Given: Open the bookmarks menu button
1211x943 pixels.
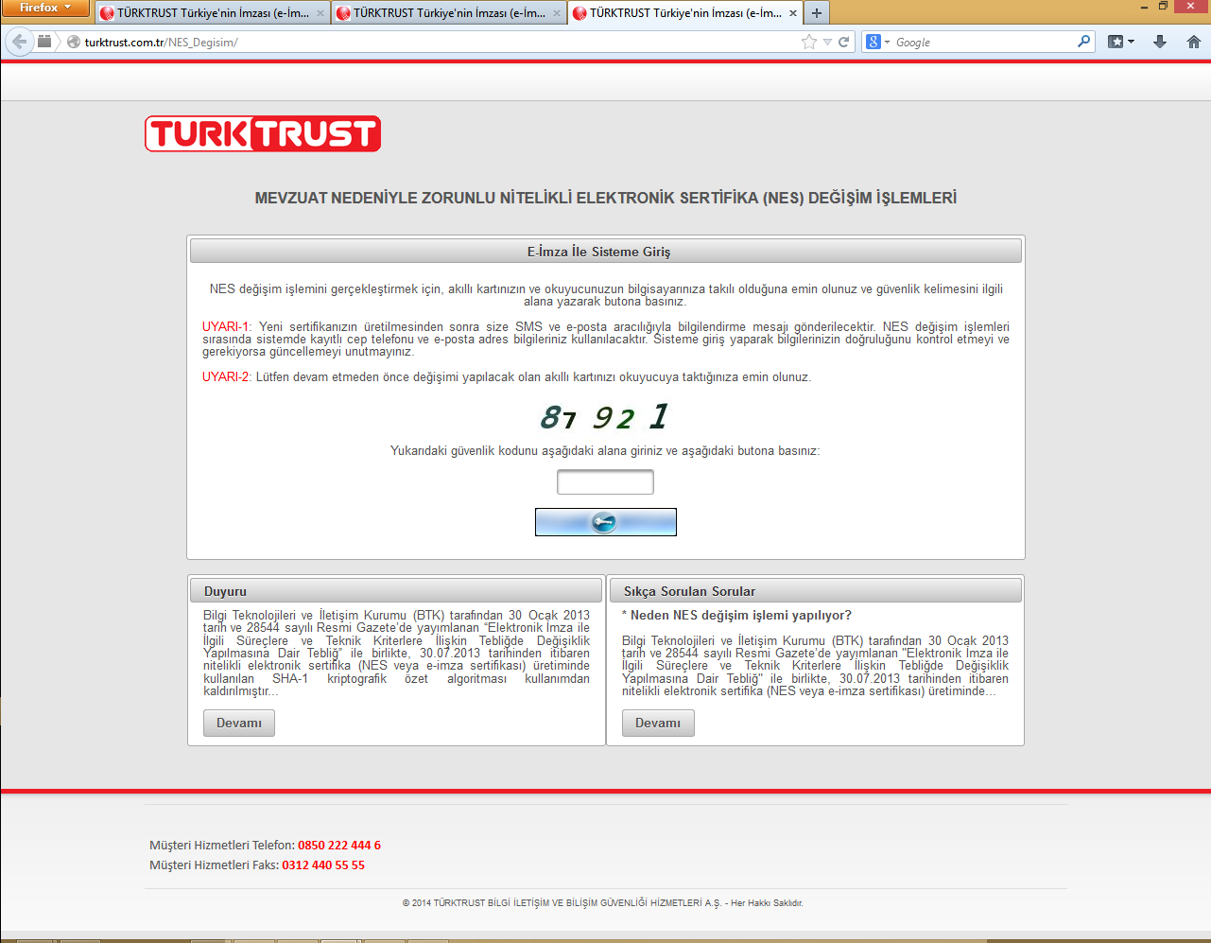Looking at the screenshot, I should [x=1120, y=42].
